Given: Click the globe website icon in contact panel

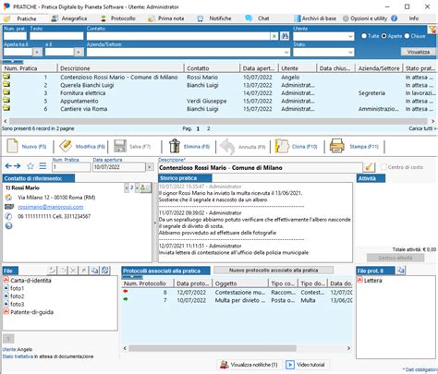Looking at the screenshot, I should coord(8,226).
